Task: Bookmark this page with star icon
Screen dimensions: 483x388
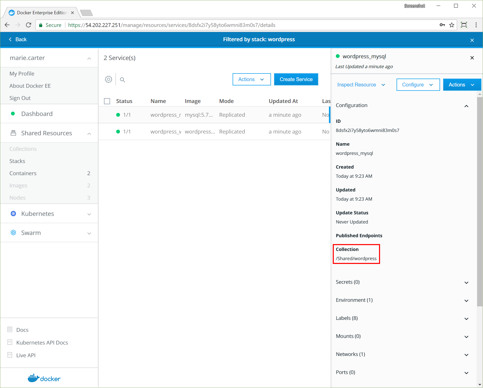Action: tap(452, 25)
